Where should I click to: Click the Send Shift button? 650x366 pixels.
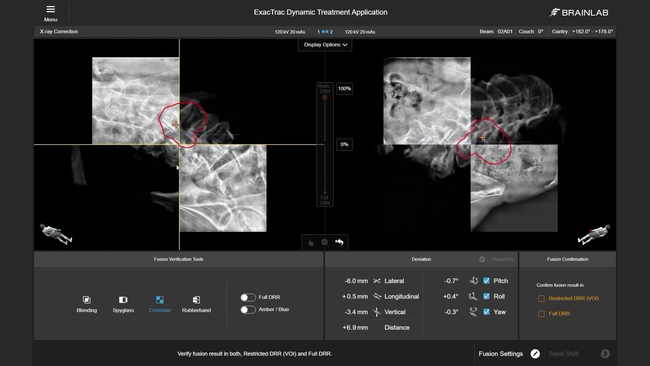pyautogui.click(x=579, y=354)
